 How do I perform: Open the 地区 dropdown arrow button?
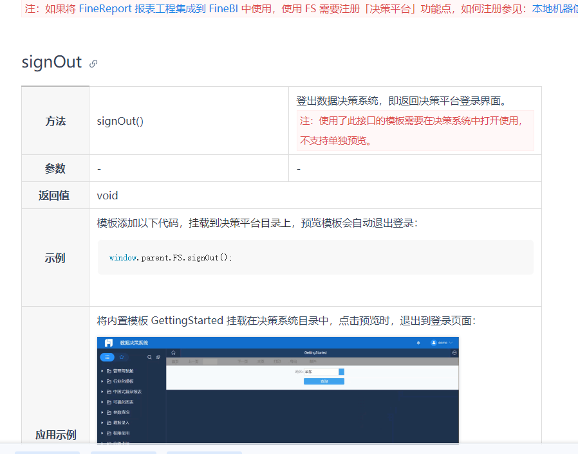tap(341, 372)
